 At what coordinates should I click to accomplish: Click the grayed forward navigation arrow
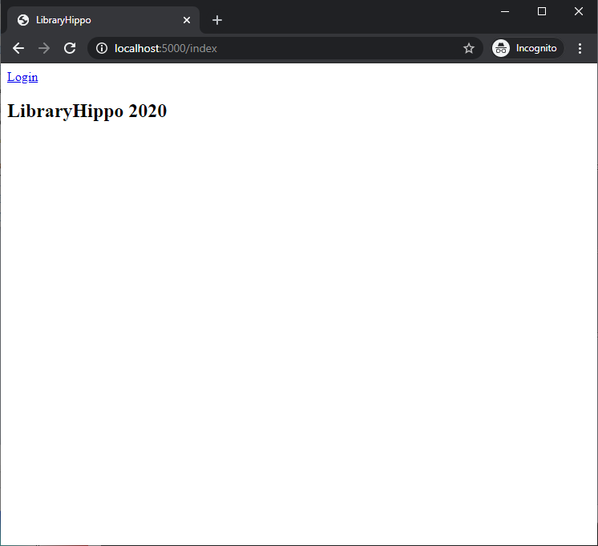coord(44,48)
